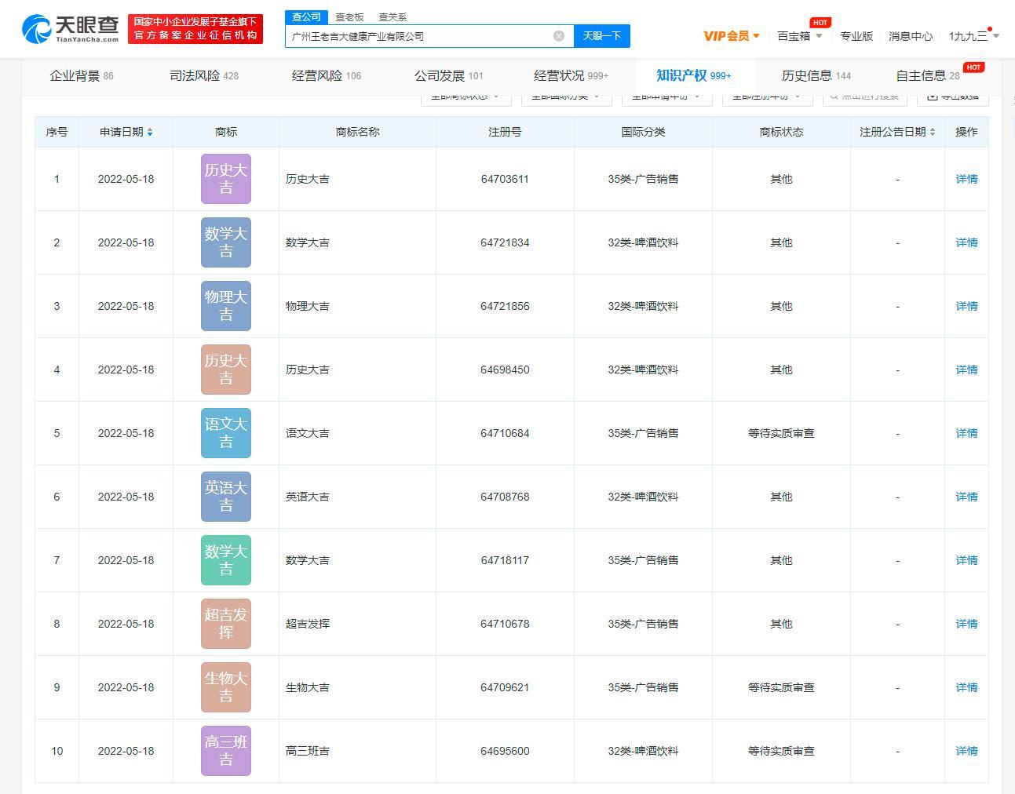Click the 天眼一下 search button
1015x794 pixels.
click(x=602, y=36)
